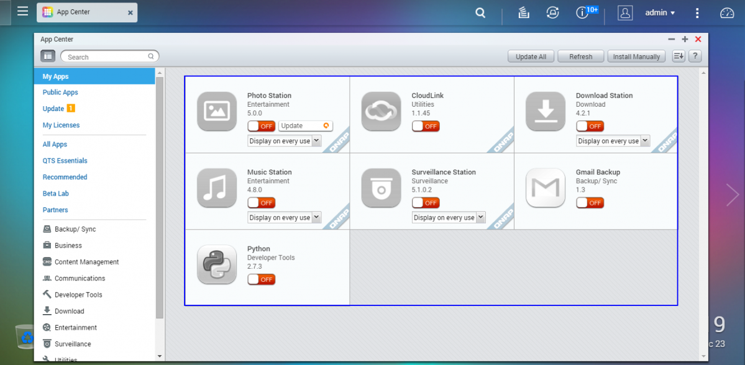Click the Update All button
This screenshot has height=365, width=745.
click(x=531, y=56)
